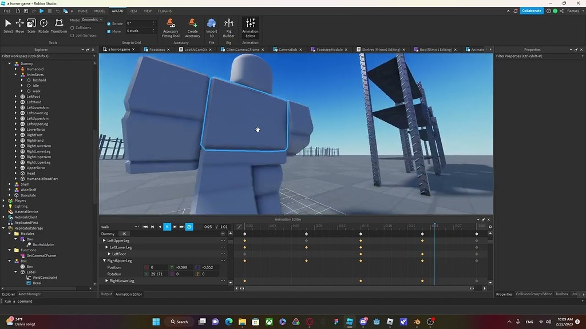Image resolution: width=586 pixels, height=329 pixels.
Task: Activate the Scale tool
Action: [31, 24]
